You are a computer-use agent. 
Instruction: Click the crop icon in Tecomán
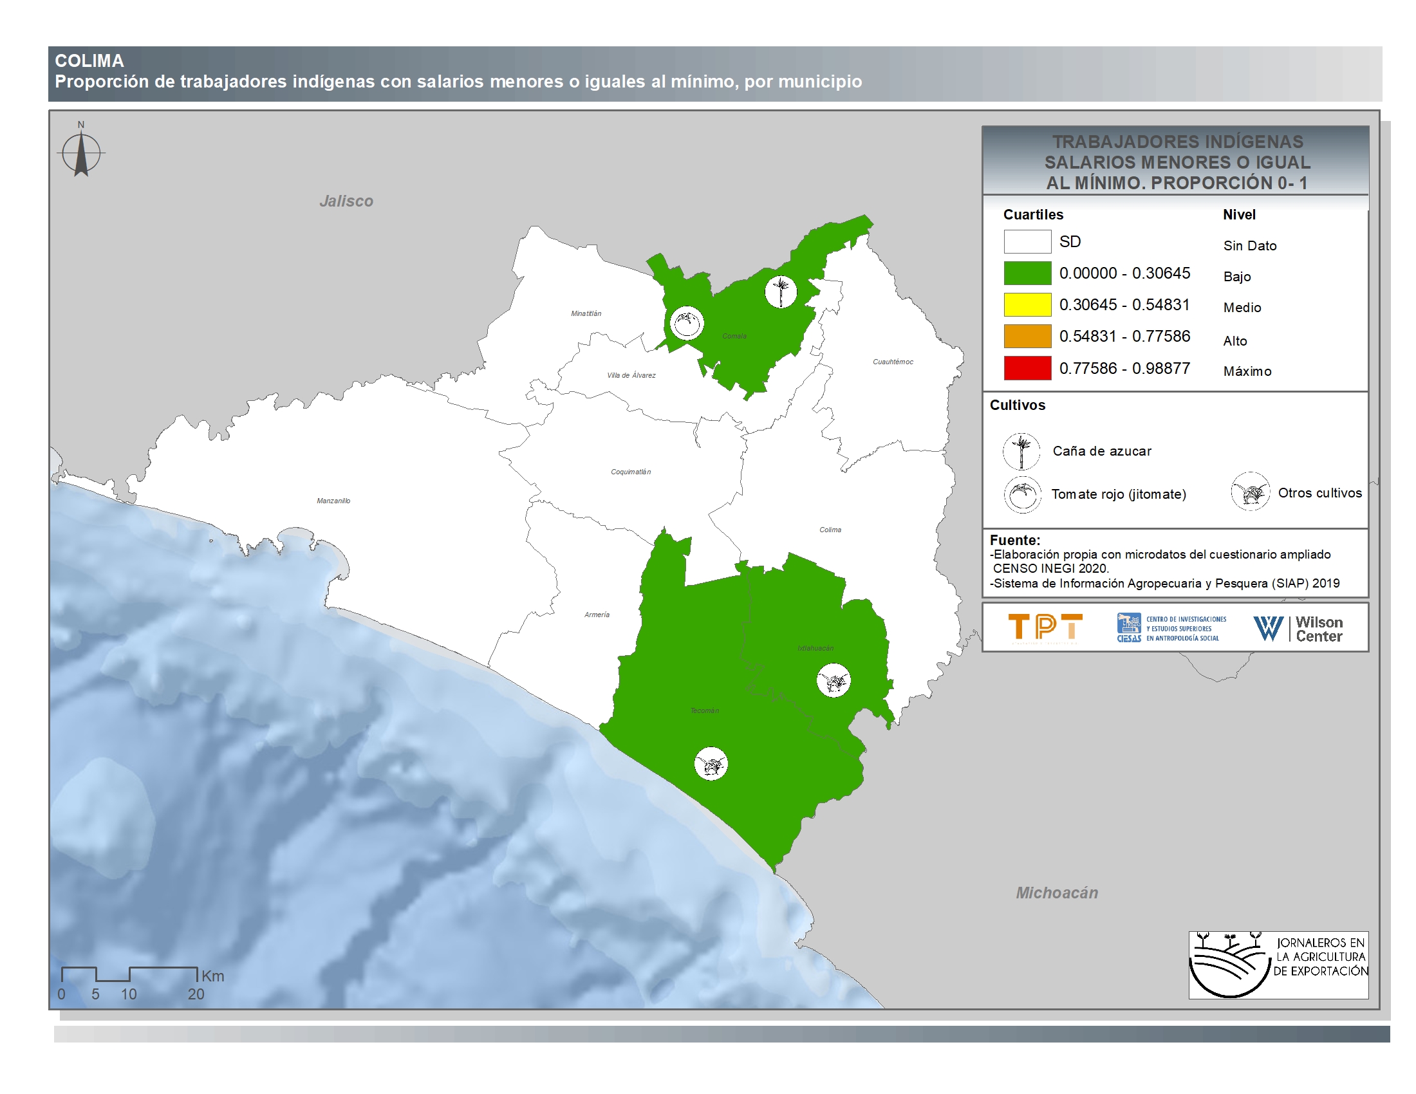click(x=711, y=763)
